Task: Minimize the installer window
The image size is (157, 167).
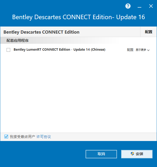Action: 139,6
